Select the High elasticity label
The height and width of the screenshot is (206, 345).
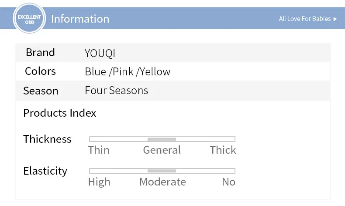pyautogui.click(x=99, y=182)
